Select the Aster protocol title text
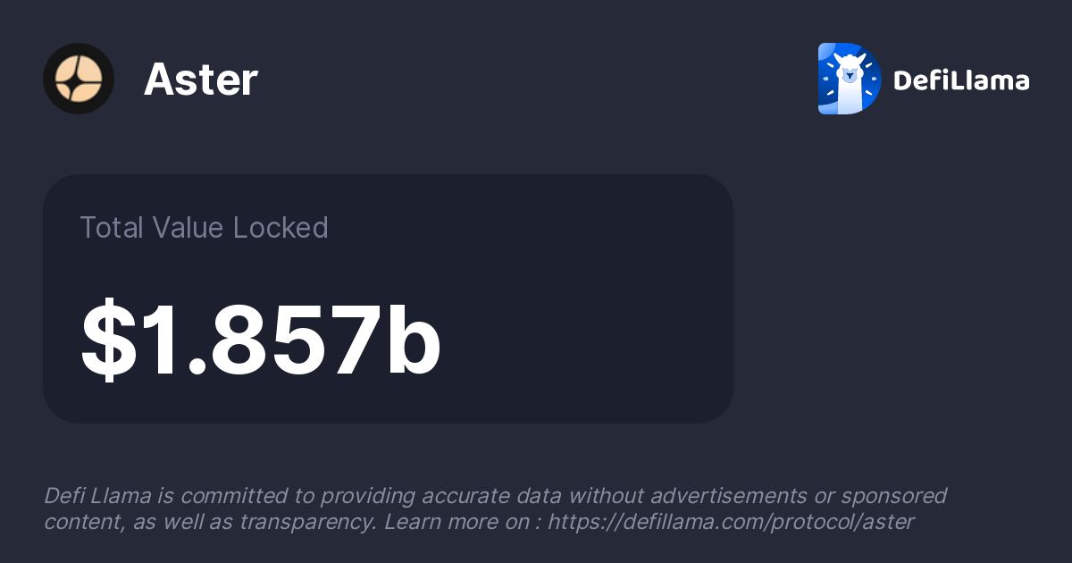Viewport: 1072px width, 563px height. pos(201,80)
